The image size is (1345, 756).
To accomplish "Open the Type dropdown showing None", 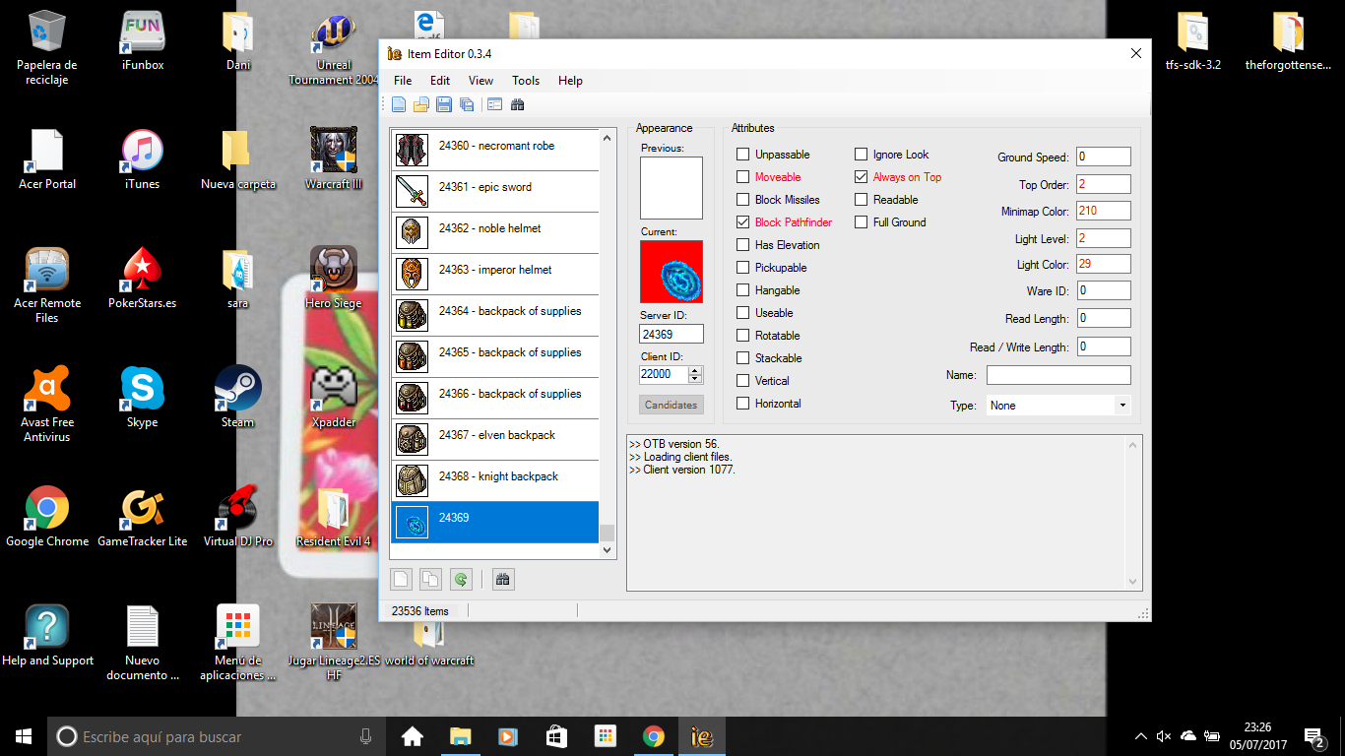I will pos(1058,406).
